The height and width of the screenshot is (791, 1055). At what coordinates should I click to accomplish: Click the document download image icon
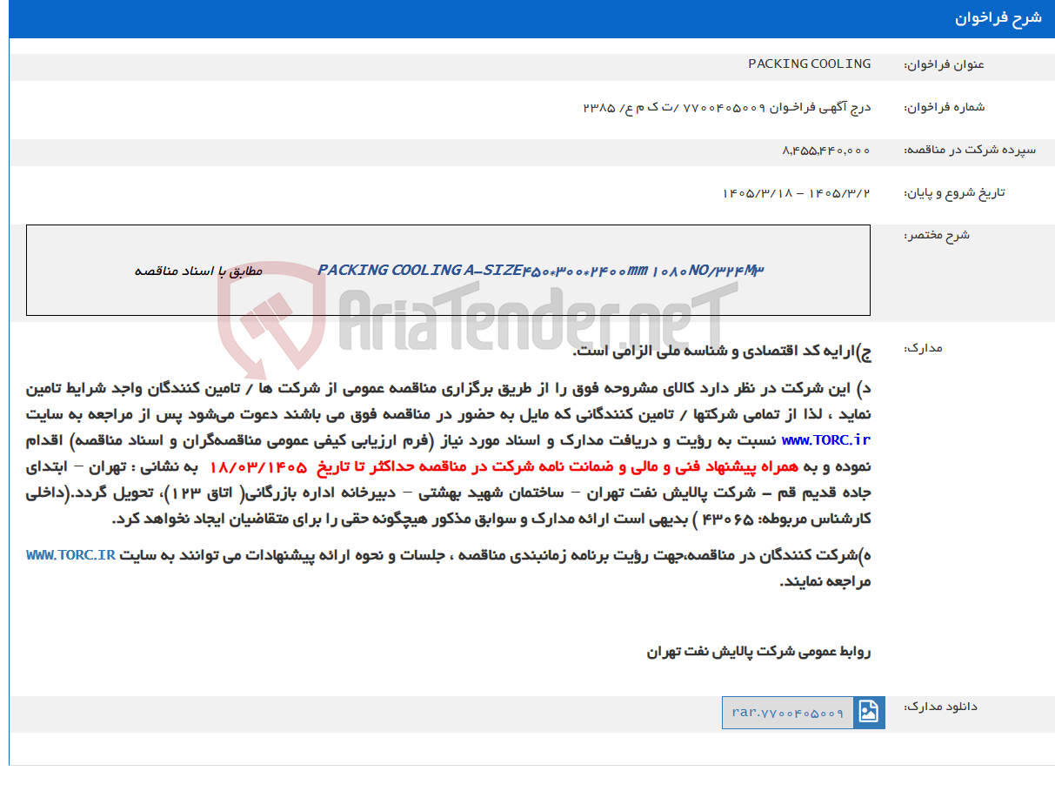(869, 713)
